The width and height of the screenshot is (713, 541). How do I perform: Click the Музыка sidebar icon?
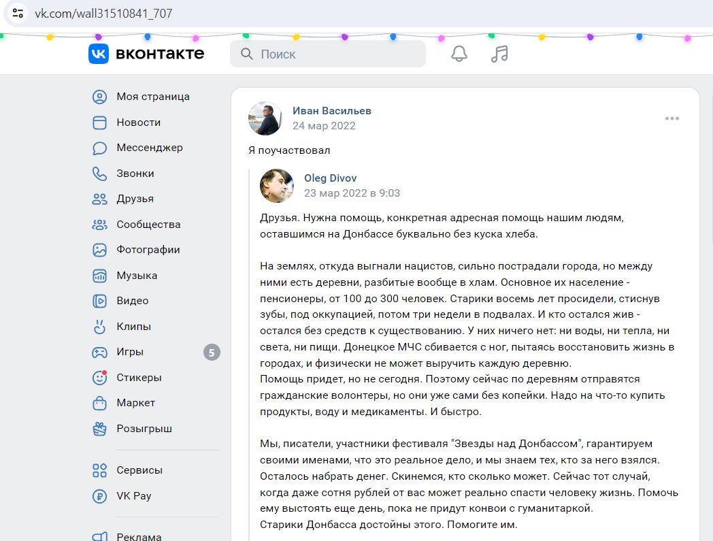click(99, 276)
